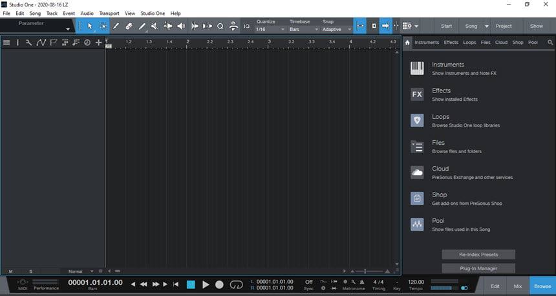
Task: Open the Song menu
Action: point(35,13)
